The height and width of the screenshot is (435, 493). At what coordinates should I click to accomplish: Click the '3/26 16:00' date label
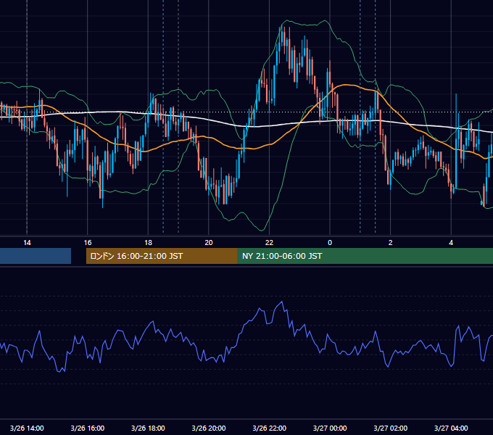(88, 428)
